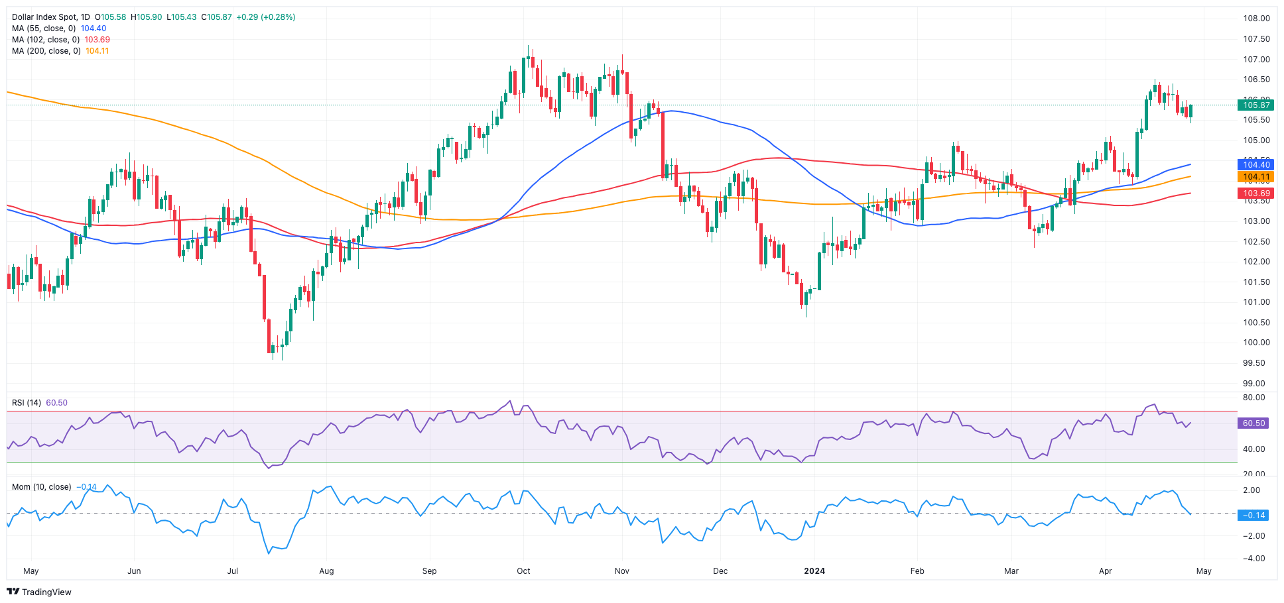Click the TradingView logo icon
The width and height of the screenshot is (1284, 603).
tap(13, 592)
